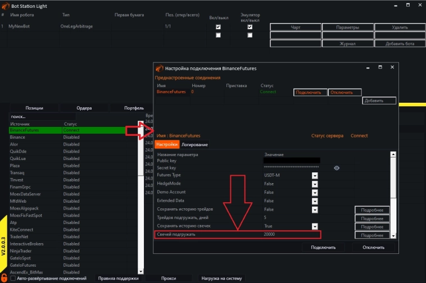
Task: Click orange Подключить button near status
Action: tap(310, 93)
